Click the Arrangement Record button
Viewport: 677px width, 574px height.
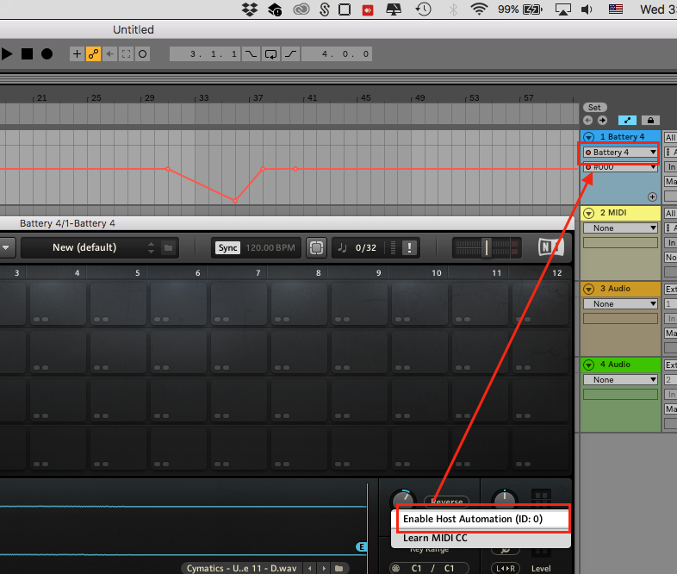pyautogui.click(x=47, y=54)
